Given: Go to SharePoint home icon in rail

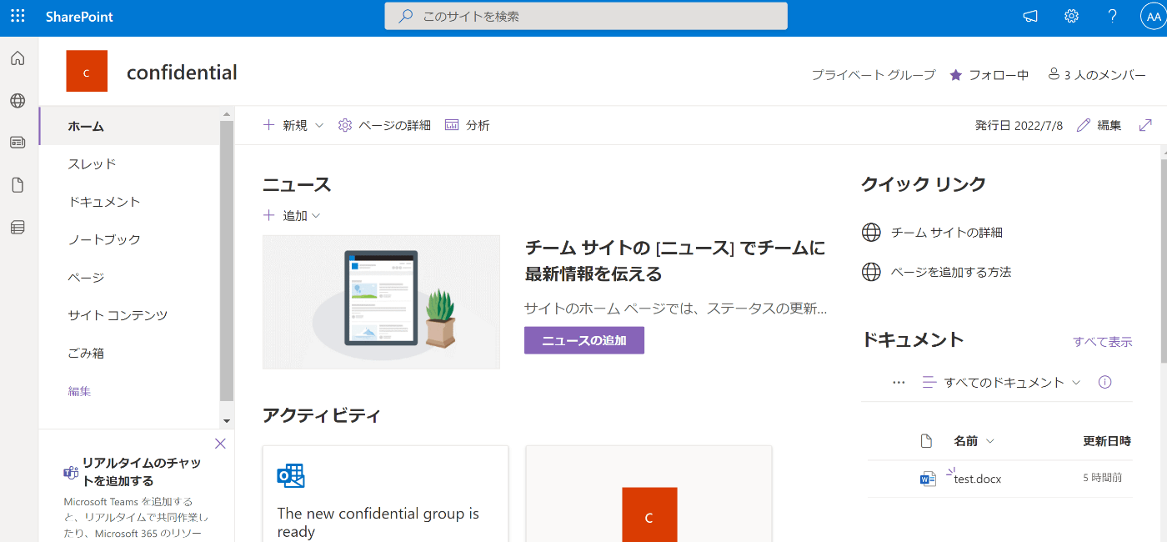Looking at the screenshot, I should coord(18,58).
